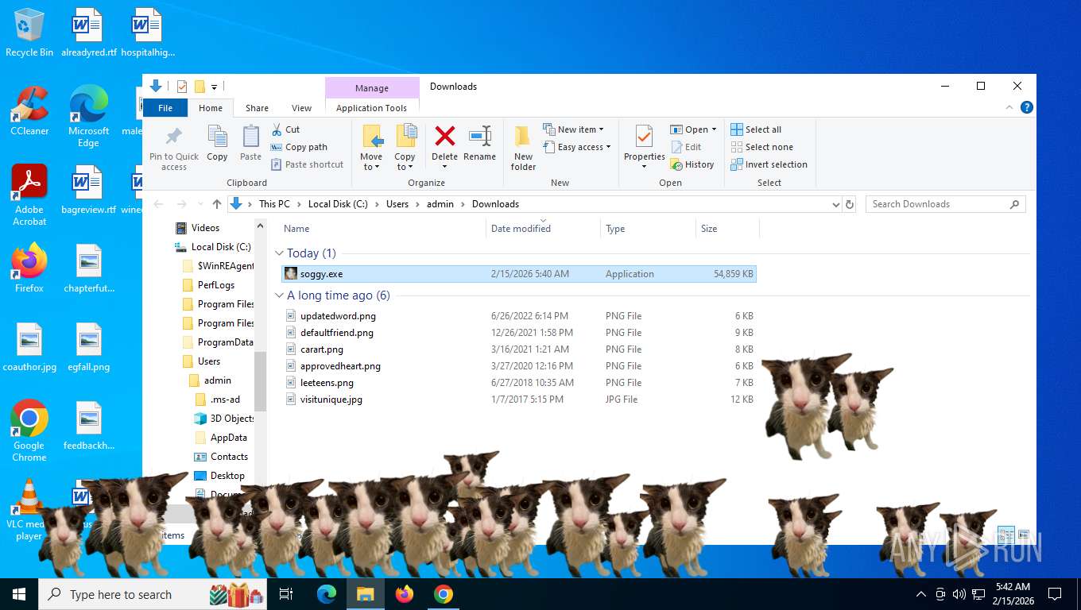Image resolution: width=1081 pixels, height=610 pixels.
Task: Switch to the View ribbon tab
Action: (x=301, y=108)
